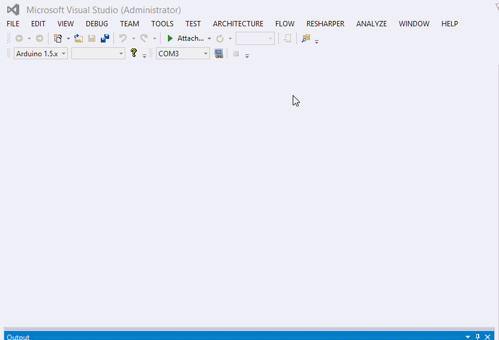Click the Find in Files icon
The width and height of the screenshot is (499, 340).
(x=306, y=38)
